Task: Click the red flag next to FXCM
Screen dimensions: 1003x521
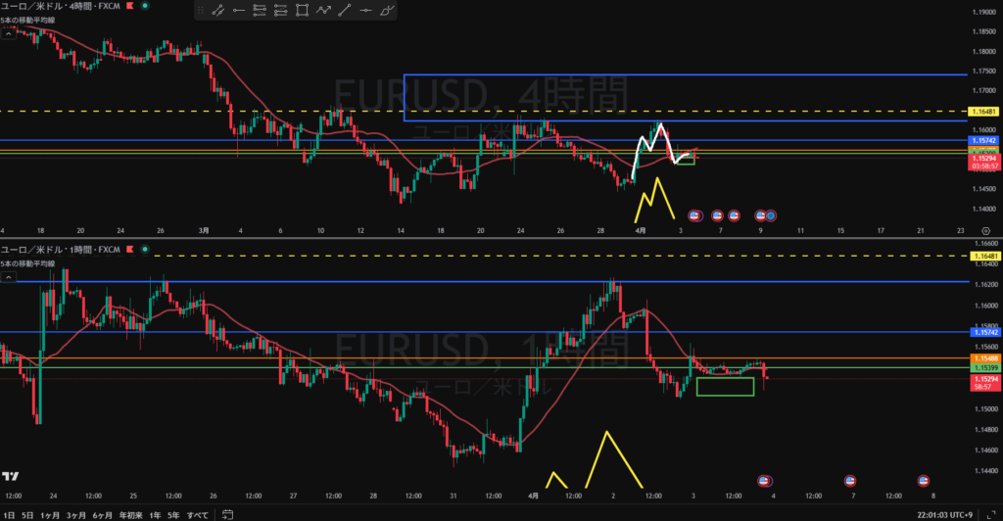Action: click(131, 6)
